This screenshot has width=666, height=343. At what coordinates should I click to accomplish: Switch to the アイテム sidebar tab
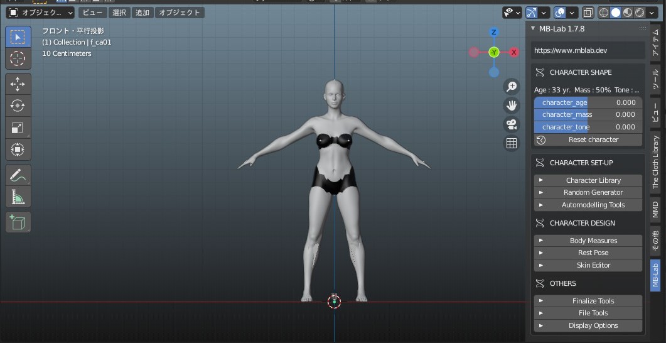coord(656,41)
